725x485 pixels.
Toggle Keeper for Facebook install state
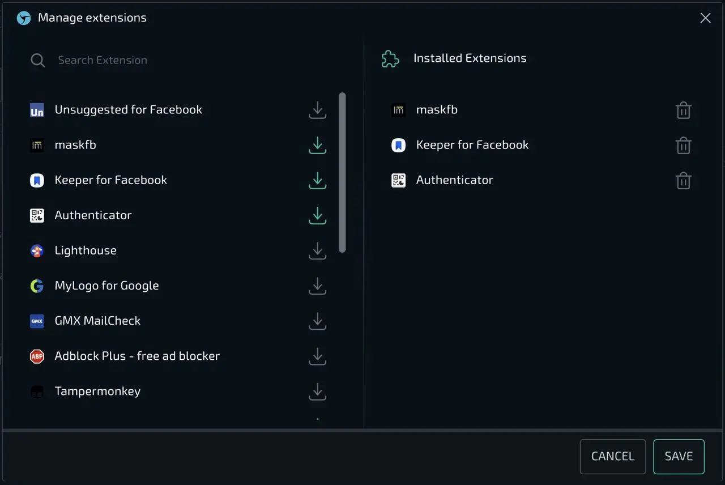(317, 180)
